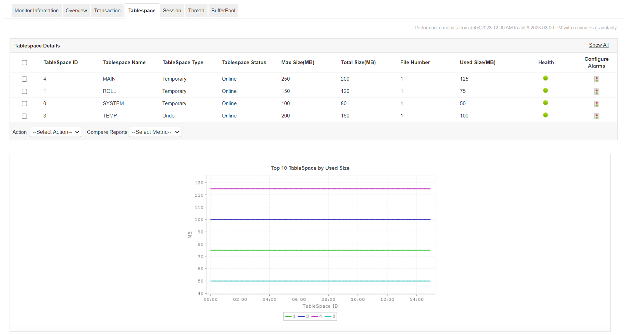Switch to the Session tab

(x=172, y=10)
